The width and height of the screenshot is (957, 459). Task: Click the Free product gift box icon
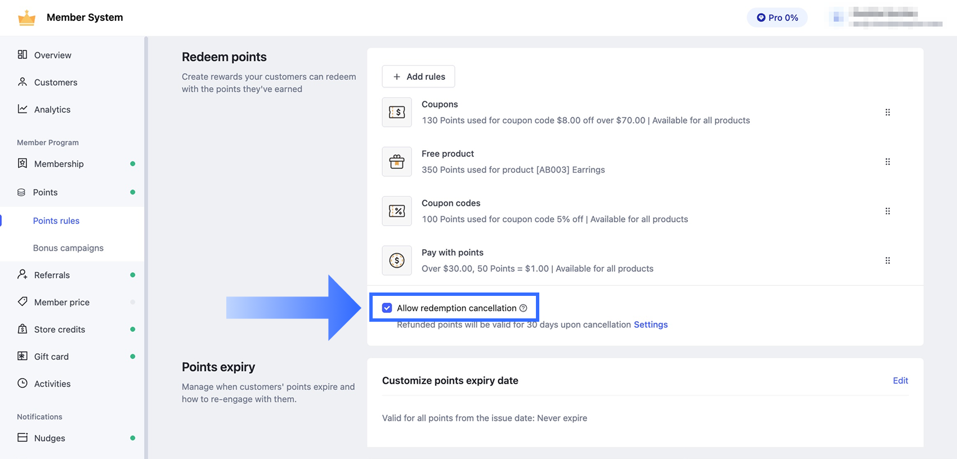click(x=397, y=161)
